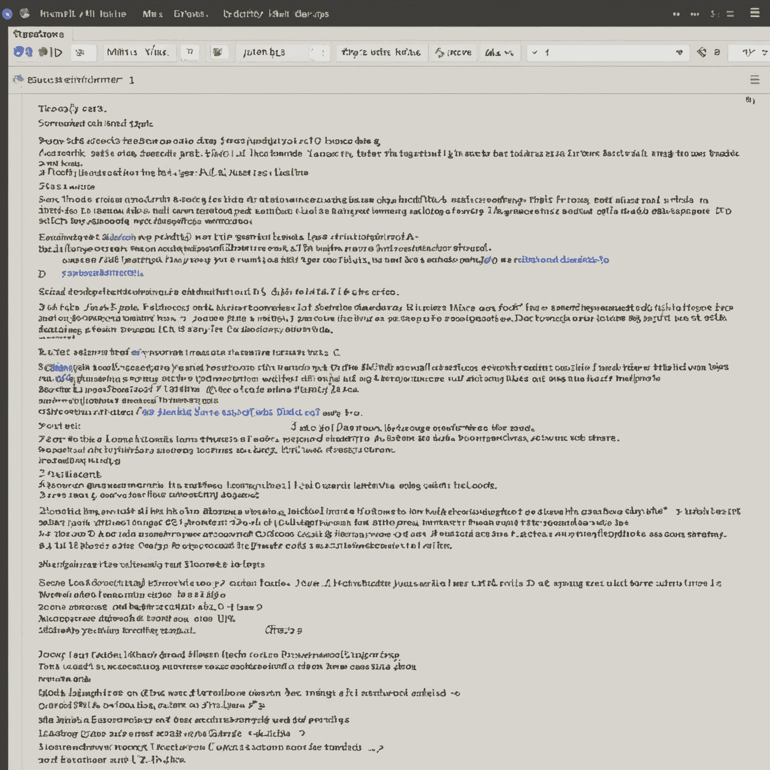770x770 pixels.
Task: Click the tag-shaped icon right of the wide dropdown
Action: [702, 52]
